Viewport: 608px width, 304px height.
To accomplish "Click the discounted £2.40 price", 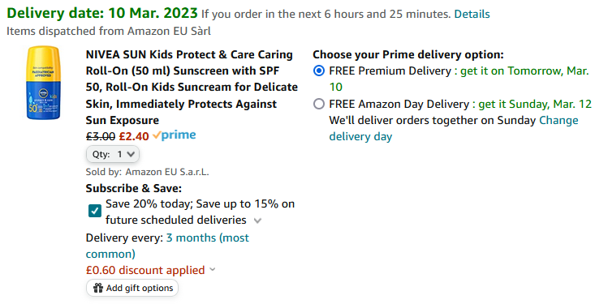I will click(x=134, y=136).
